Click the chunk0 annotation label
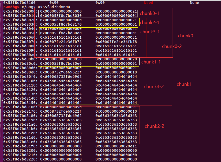Viewport: 221px width, 162px height. click(x=185, y=36)
